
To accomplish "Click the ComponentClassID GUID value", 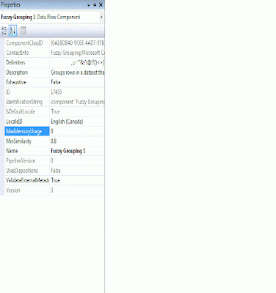I will point(78,43).
